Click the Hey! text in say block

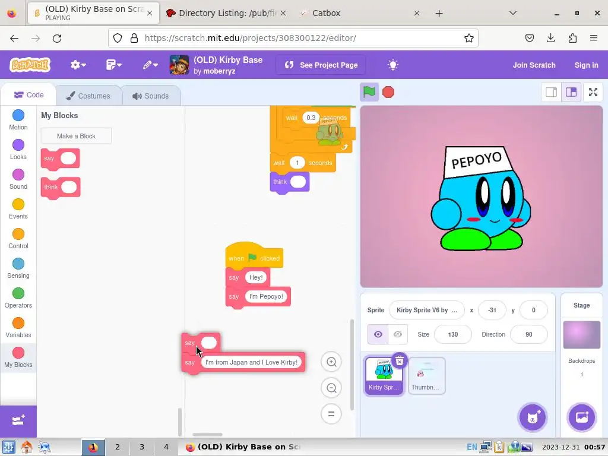[x=256, y=277]
